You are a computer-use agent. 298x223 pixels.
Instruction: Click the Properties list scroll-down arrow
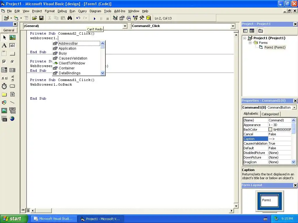coord(293,162)
